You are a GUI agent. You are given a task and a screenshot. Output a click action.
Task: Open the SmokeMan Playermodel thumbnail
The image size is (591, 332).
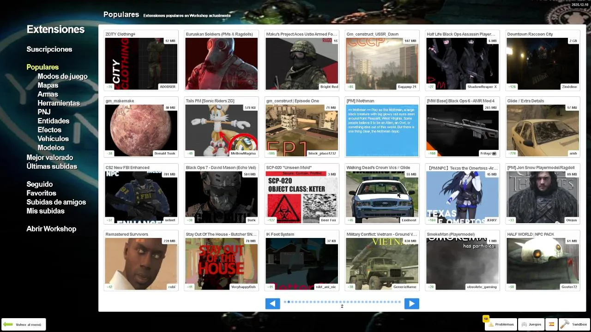pos(462,264)
